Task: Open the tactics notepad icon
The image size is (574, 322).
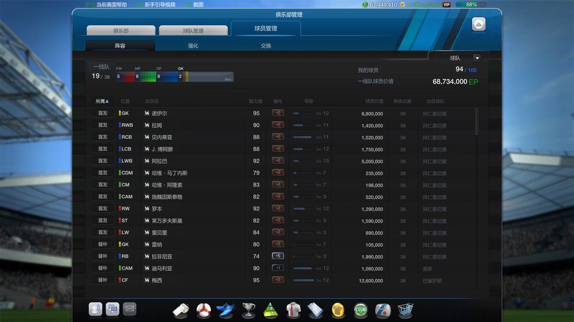Action: [x=315, y=311]
